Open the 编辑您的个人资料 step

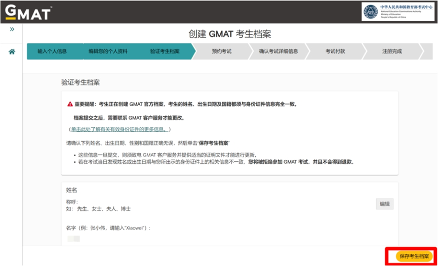(x=108, y=51)
